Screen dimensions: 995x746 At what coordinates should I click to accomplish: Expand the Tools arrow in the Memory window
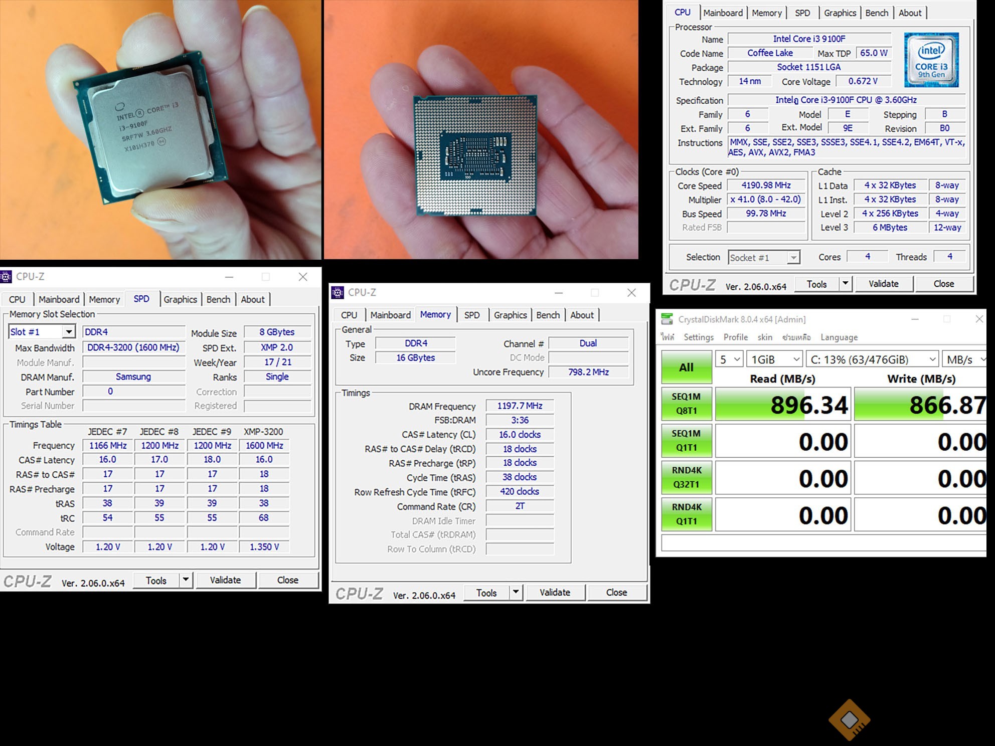(516, 593)
